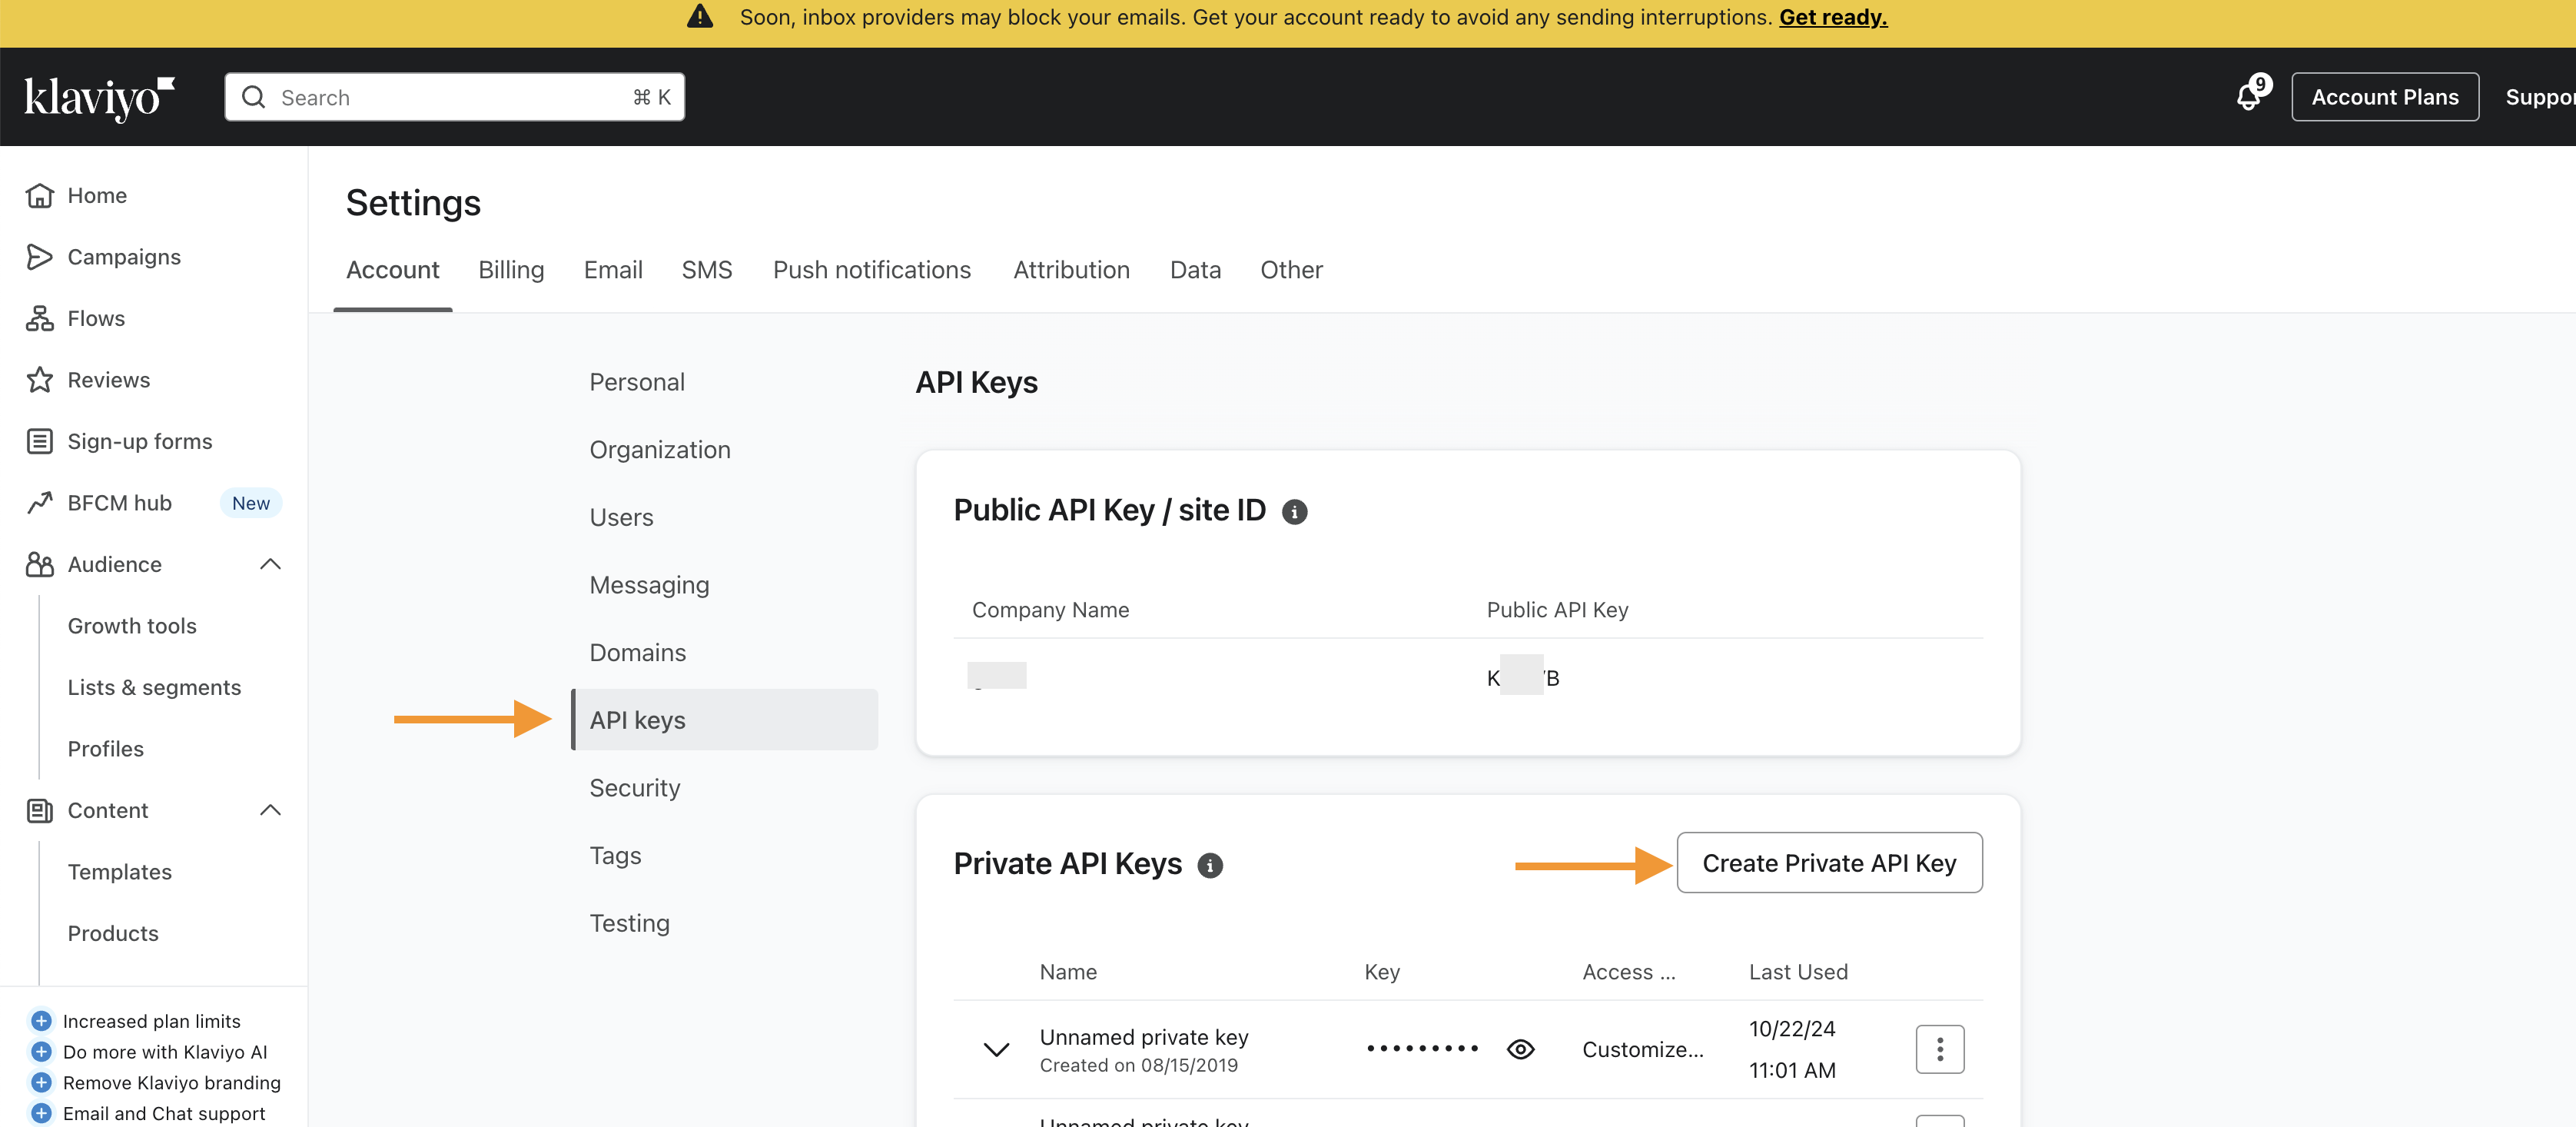This screenshot has width=2576, height=1127.
Task: Switch to the Billing tab
Action: pos(511,270)
